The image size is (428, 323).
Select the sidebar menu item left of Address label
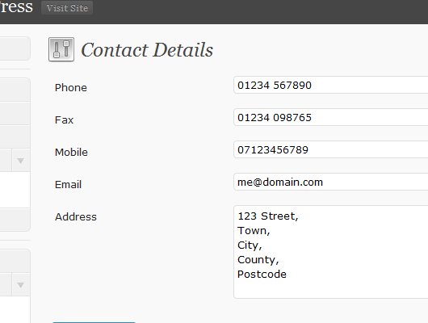click(15, 220)
